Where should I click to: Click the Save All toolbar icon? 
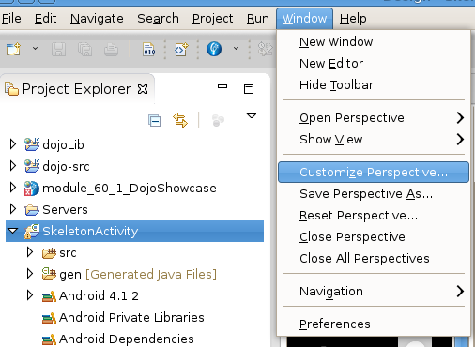coord(84,49)
